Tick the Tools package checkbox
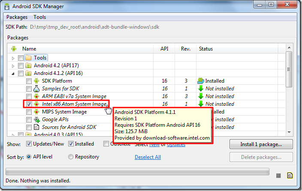 point(21,58)
